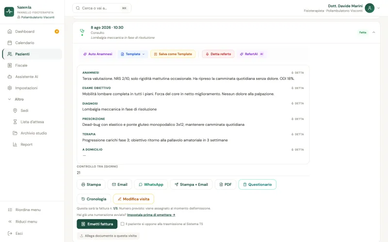This screenshot has width=388, height=242.
Task: Click DETTA microphone for Terapia
Action: point(297,135)
